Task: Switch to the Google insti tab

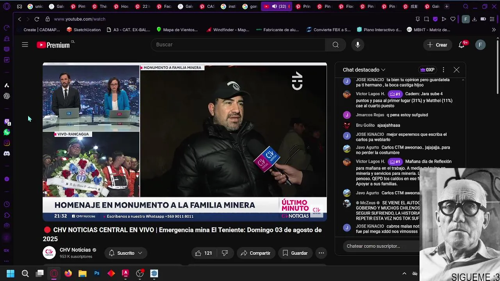Action: (228, 7)
